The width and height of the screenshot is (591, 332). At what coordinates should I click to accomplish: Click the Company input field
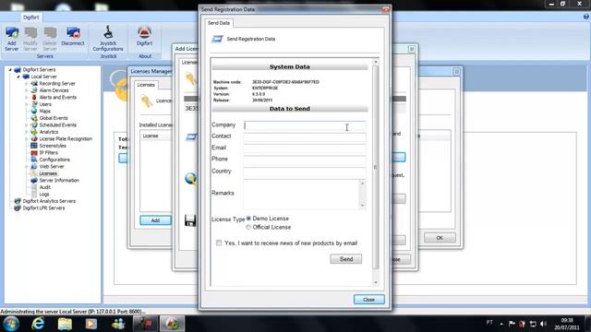(x=305, y=125)
